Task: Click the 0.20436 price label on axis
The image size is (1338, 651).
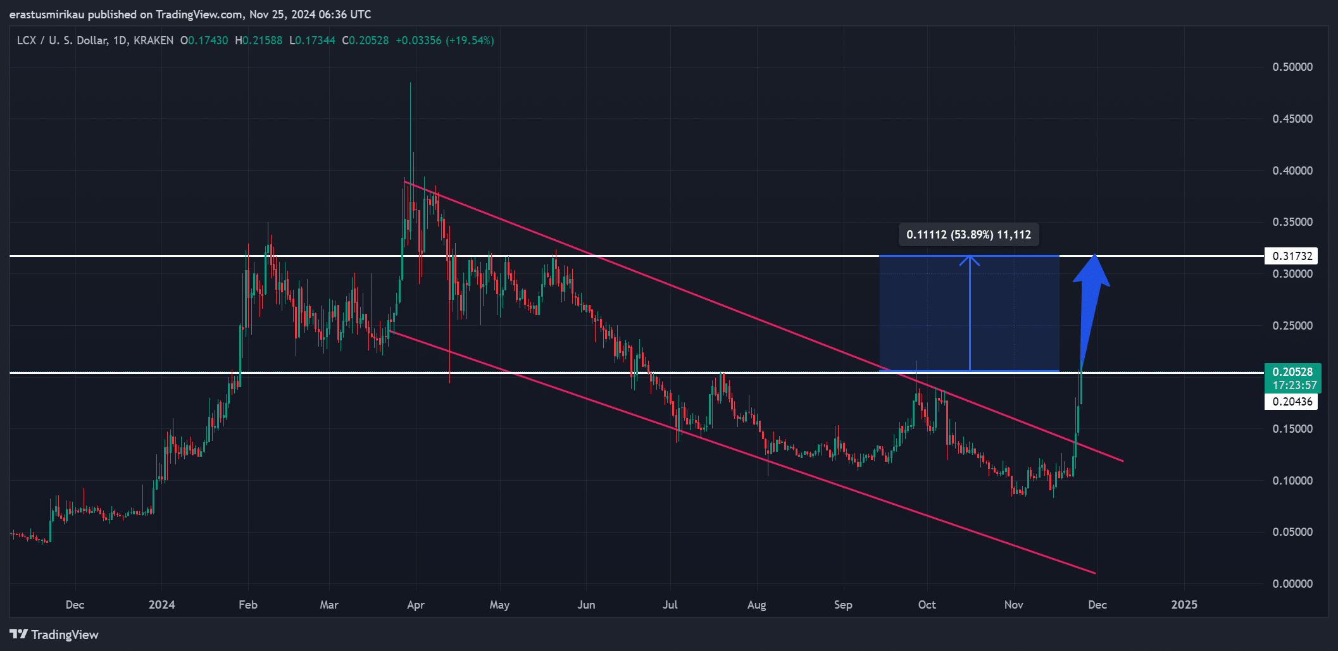Action: click(x=1291, y=402)
